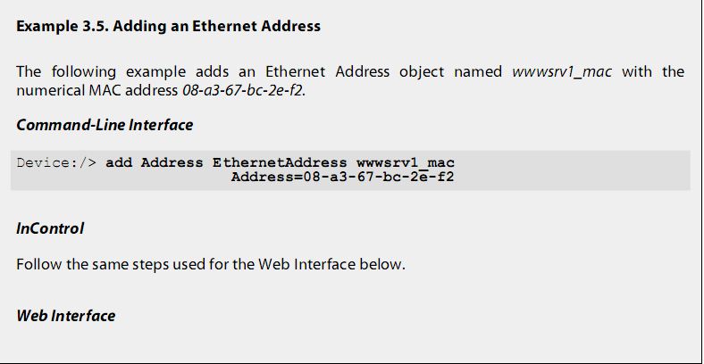Click the Address=08-a3-67-bc-2e-f2 parameter line
Image resolution: width=704 pixels, height=364 pixels.
coord(342,177)
